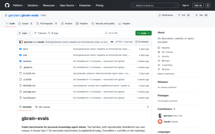Click the Packages heading link
This screenshot has height=134, width=215.
(163, 95)
